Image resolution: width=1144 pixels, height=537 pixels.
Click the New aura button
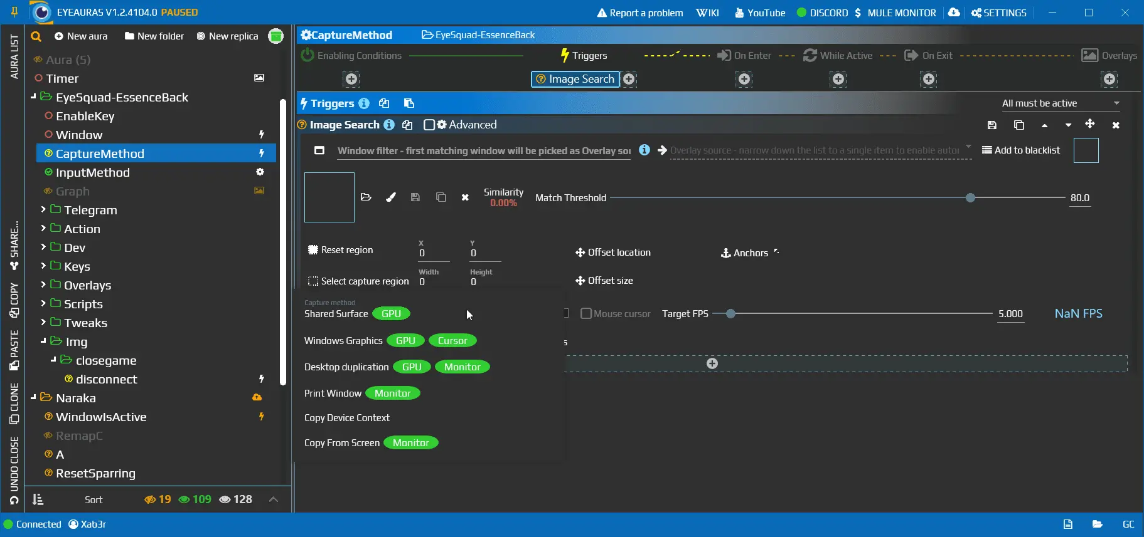(81, 36)
